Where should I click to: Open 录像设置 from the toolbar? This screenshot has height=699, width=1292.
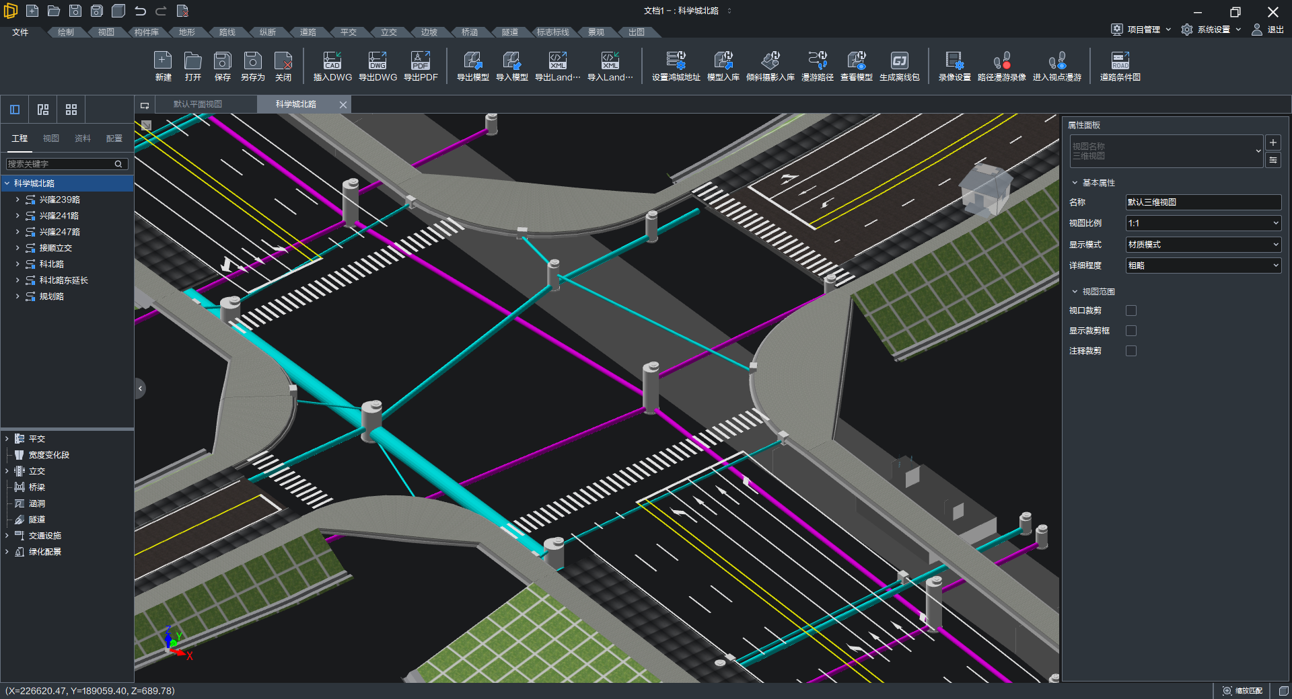(x=954, y=66)
